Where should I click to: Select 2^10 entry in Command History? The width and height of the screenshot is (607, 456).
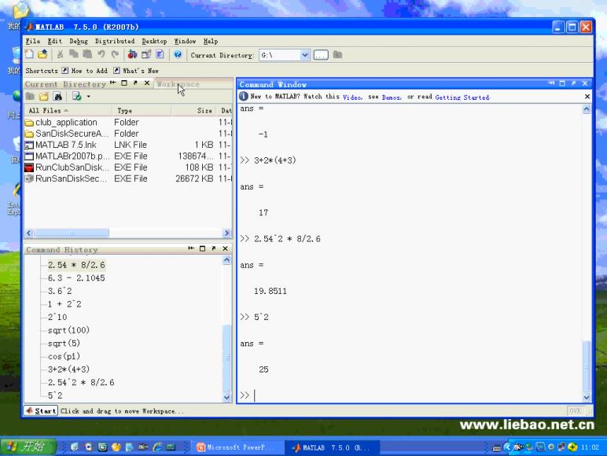tap(57, 317)
